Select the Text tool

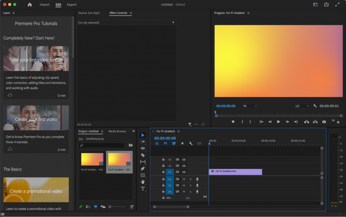[x=143, y=189]
